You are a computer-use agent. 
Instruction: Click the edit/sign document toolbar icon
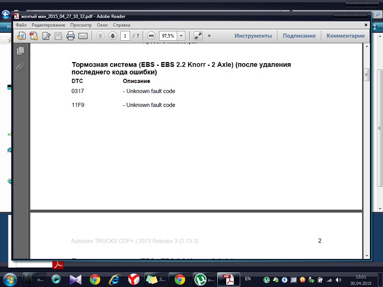pos(46,36)
